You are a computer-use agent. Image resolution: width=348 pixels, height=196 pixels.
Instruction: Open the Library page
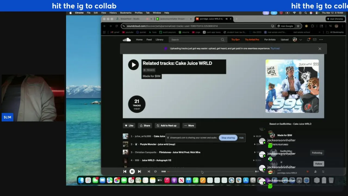pos(160,40)
